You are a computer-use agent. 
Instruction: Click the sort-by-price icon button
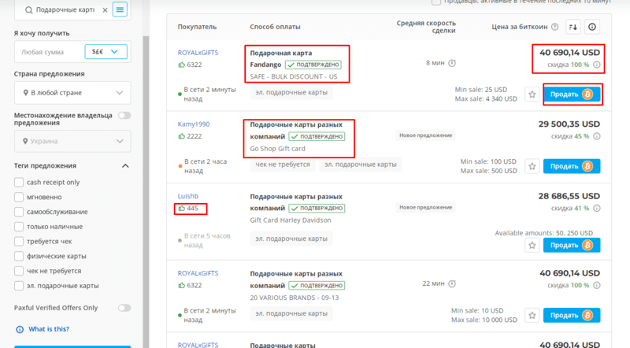[573, 27]
